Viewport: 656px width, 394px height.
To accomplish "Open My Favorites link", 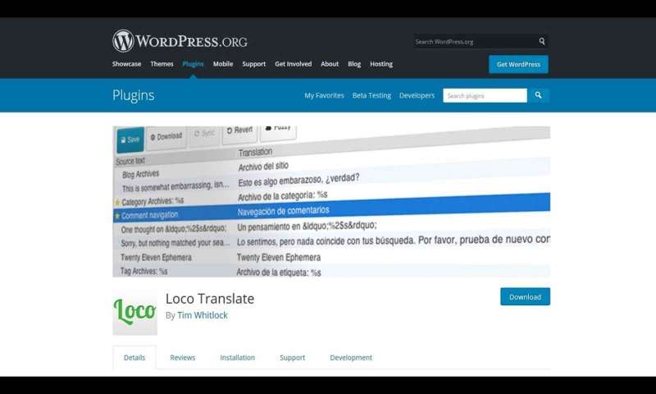I will 324,95.
